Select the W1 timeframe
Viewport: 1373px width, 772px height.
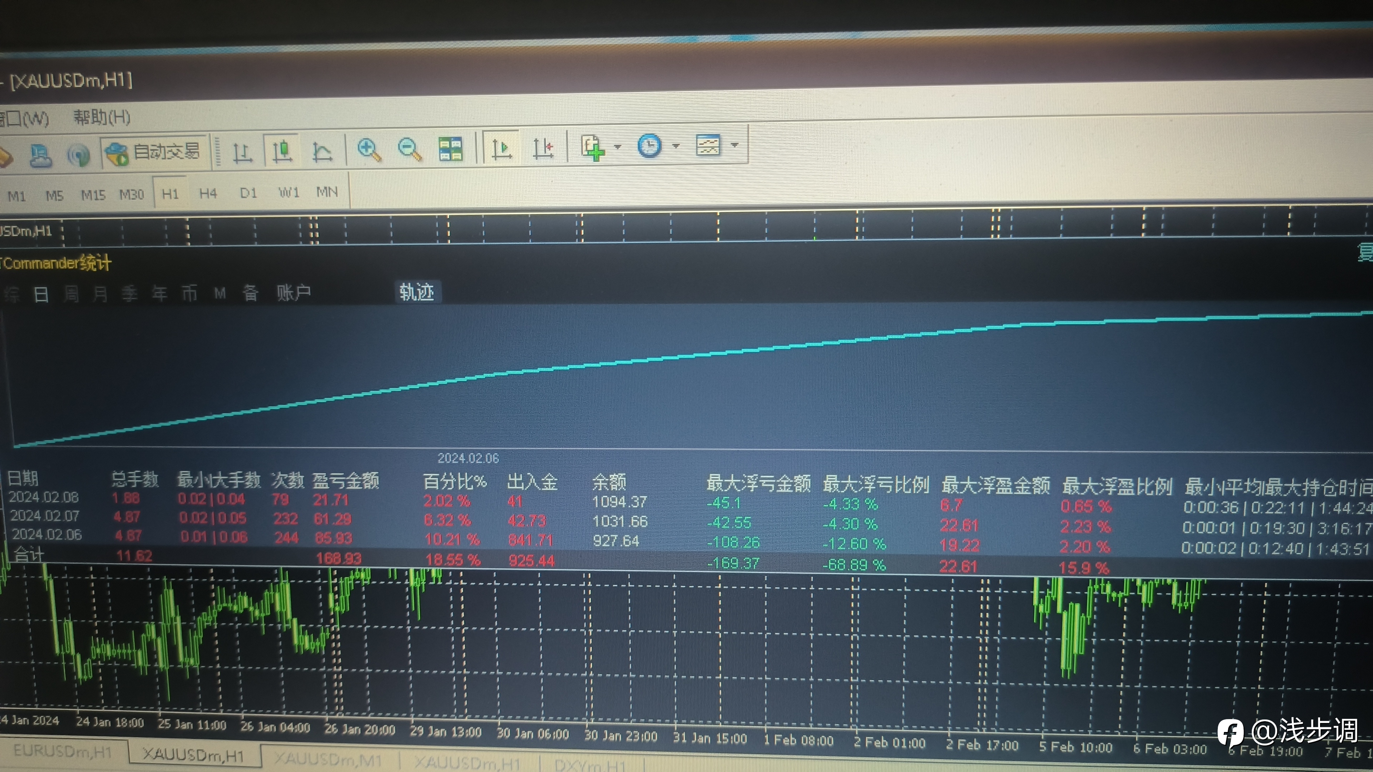(x=288, y=192)
